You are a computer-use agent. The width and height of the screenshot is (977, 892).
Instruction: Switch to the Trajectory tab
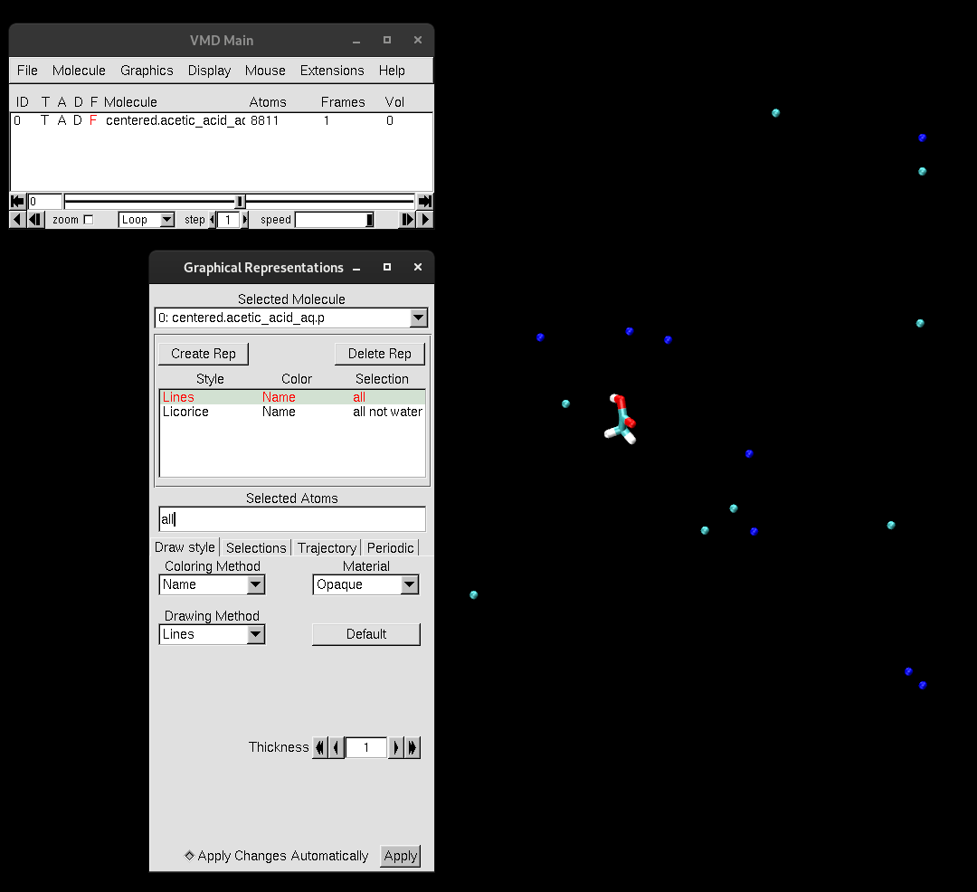pyautogui.click(x=326, y=547)
